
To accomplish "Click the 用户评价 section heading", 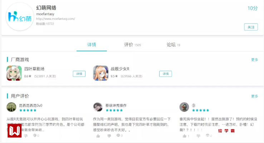I will click(x=20, y=96).
